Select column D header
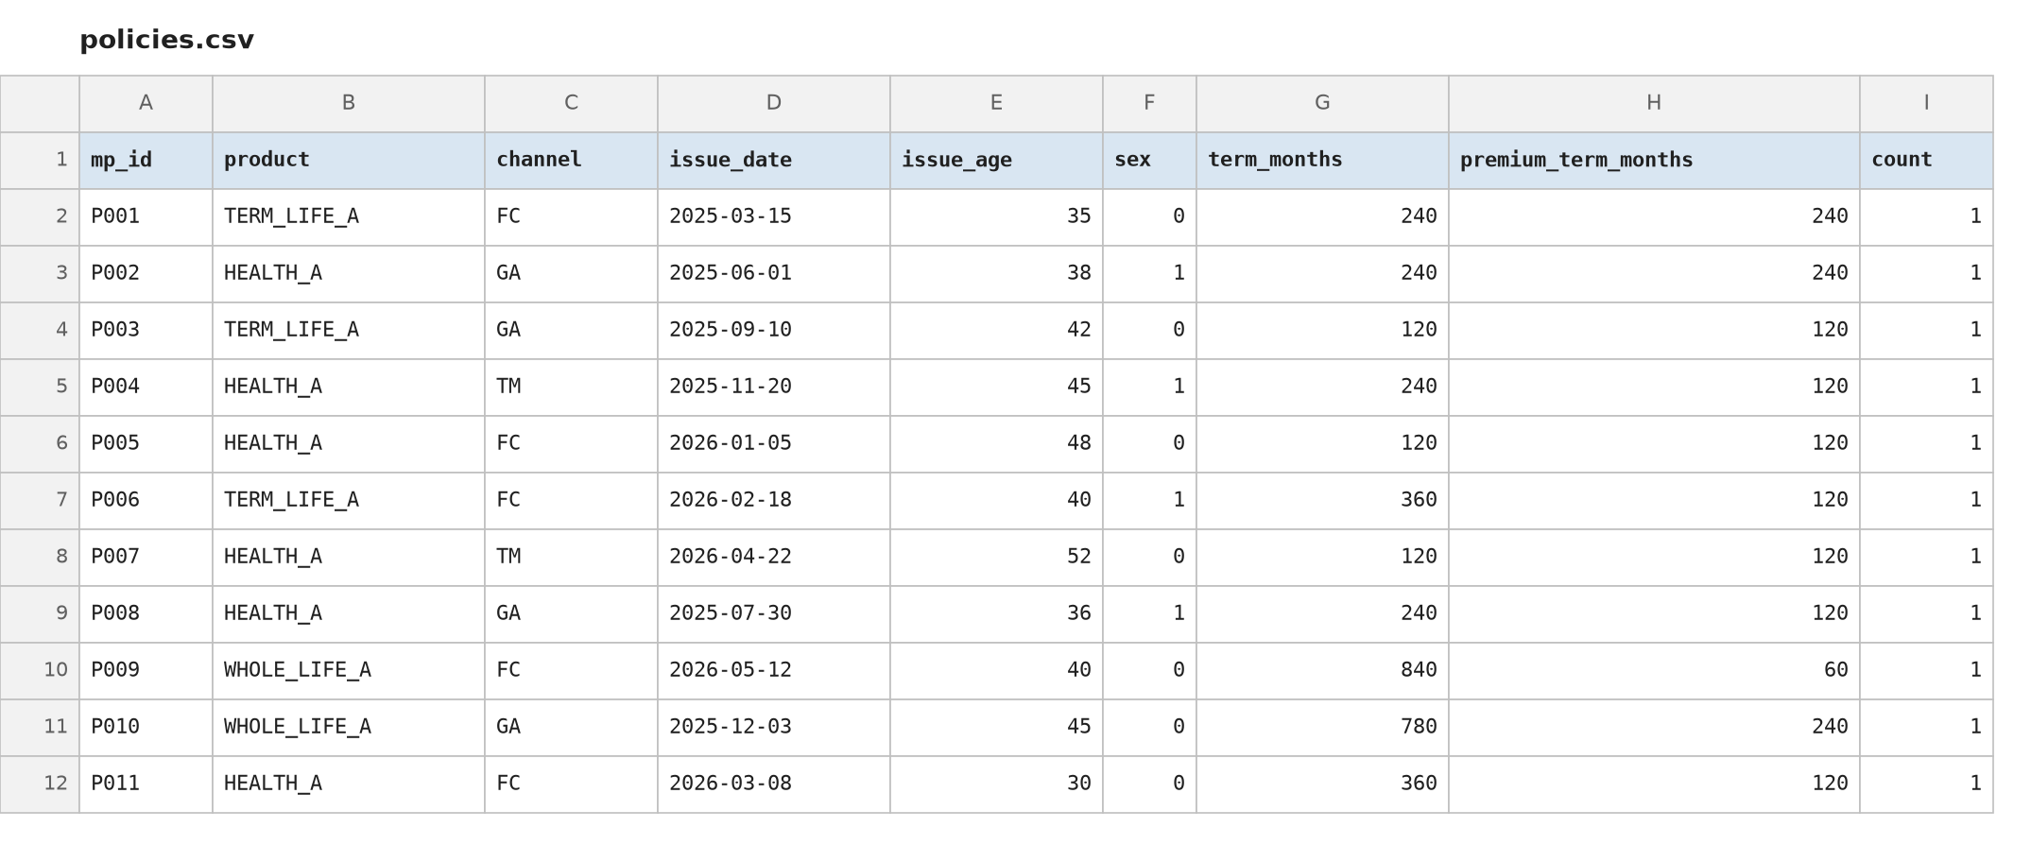The width and height of the screenshot is (2031, 845). coord(774,104)
